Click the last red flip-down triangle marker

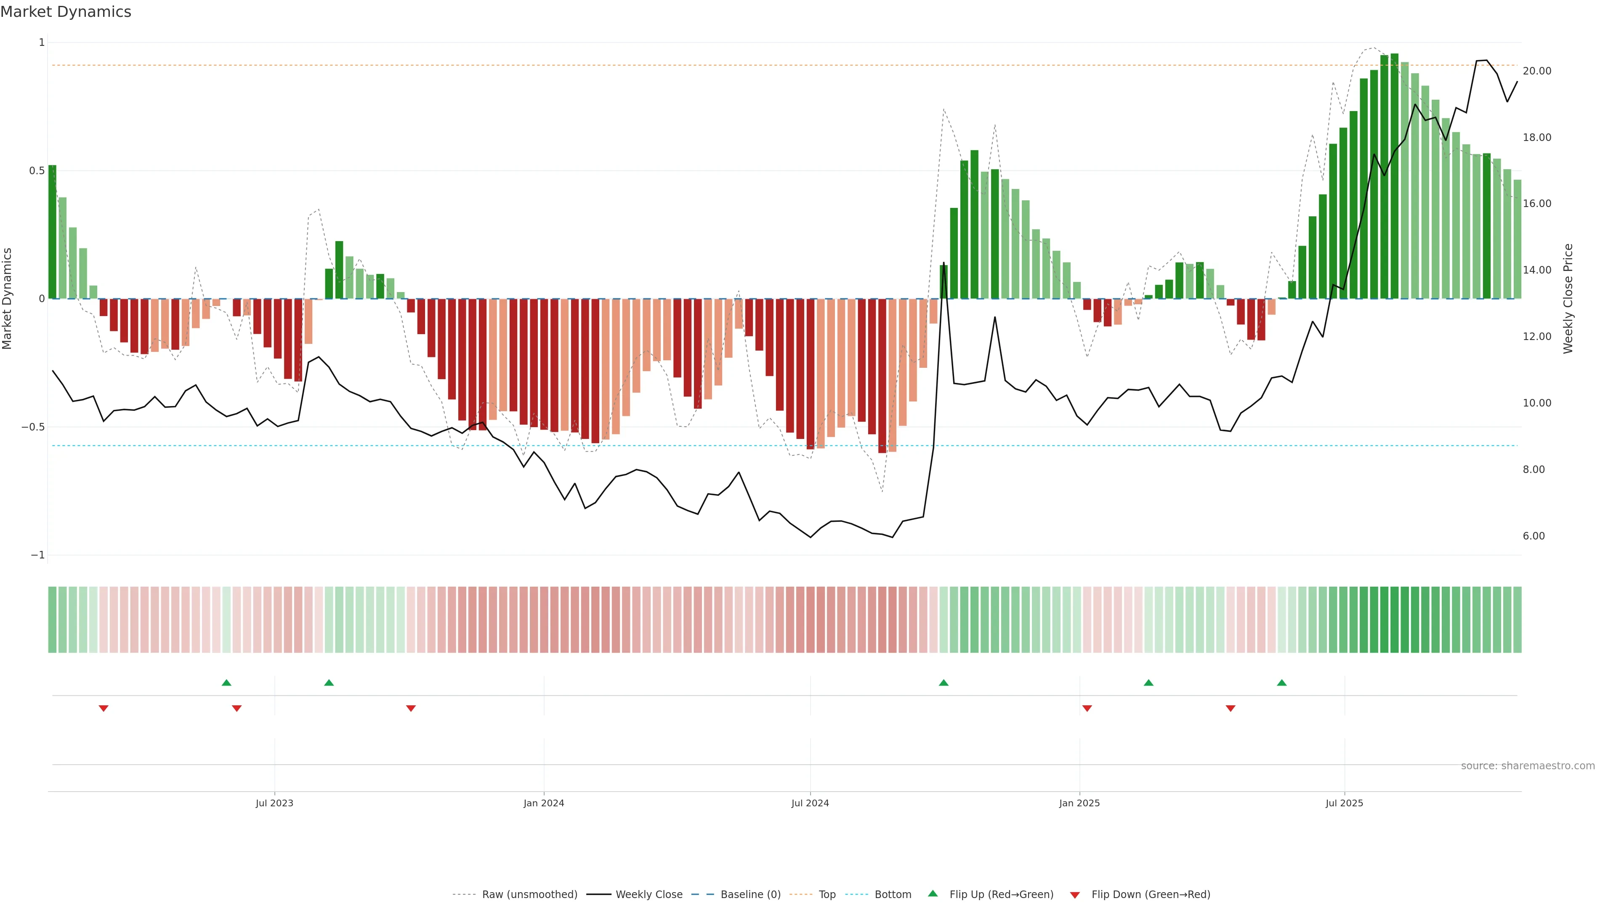click(x=1230, y=708)
